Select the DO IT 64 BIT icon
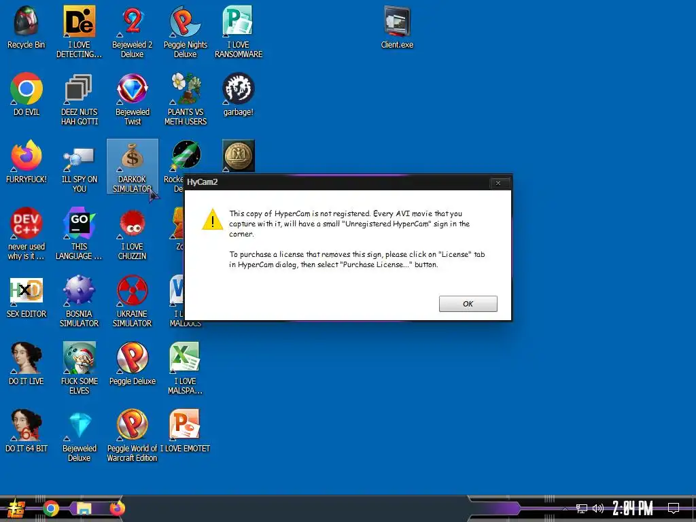 pyautogui.click(x=27, y=430)
